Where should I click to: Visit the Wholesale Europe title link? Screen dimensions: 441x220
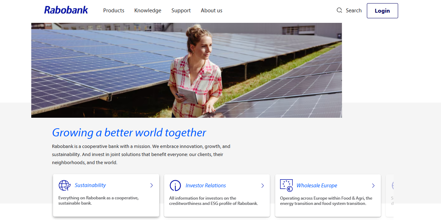(x=317, y=186)
